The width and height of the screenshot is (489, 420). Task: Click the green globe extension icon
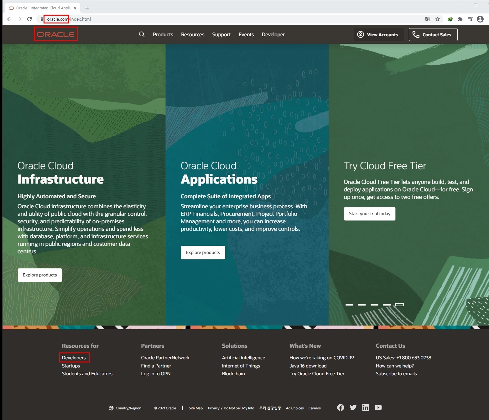450,19
